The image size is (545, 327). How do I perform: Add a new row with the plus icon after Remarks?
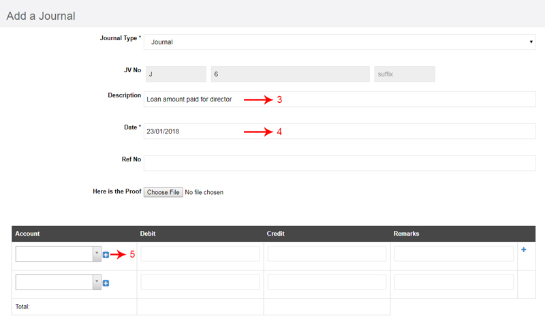tap(524, 249)
